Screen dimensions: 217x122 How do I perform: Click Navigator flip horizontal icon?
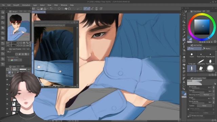(x=27, y=45)
